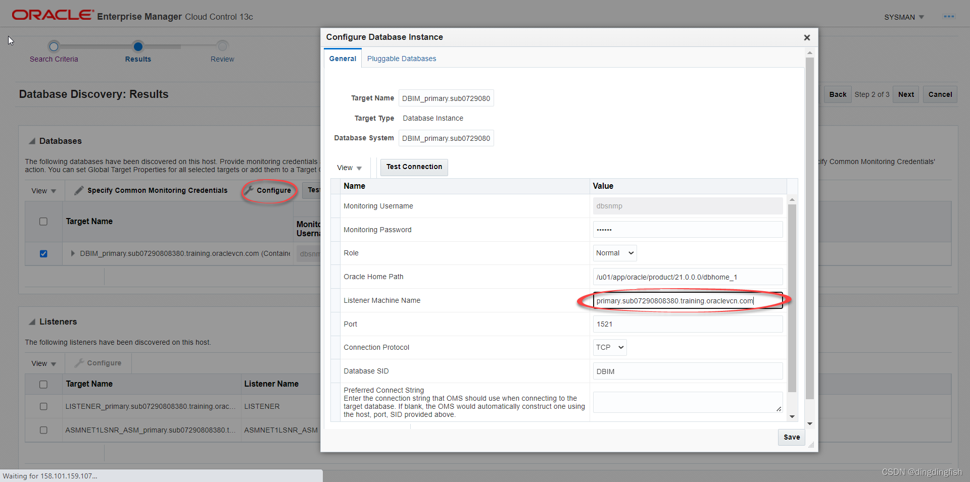This screenshot has height=482, width=970.
Task: Click the dialog scroll-down arrow
Action: point(810,423)
